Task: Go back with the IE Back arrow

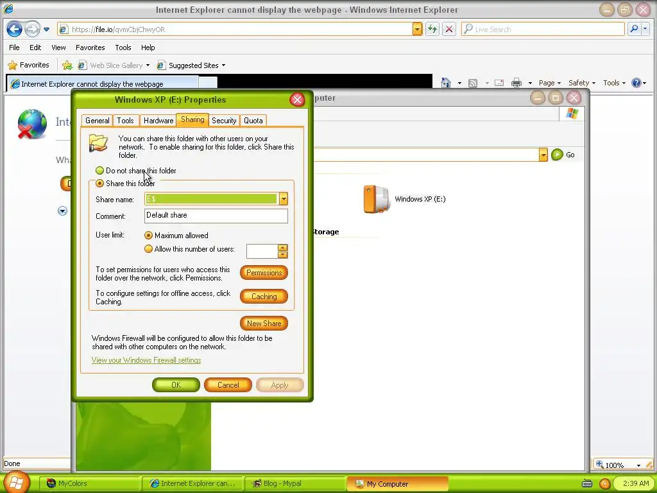Action: pyautogui.click(x=15, y=30)
